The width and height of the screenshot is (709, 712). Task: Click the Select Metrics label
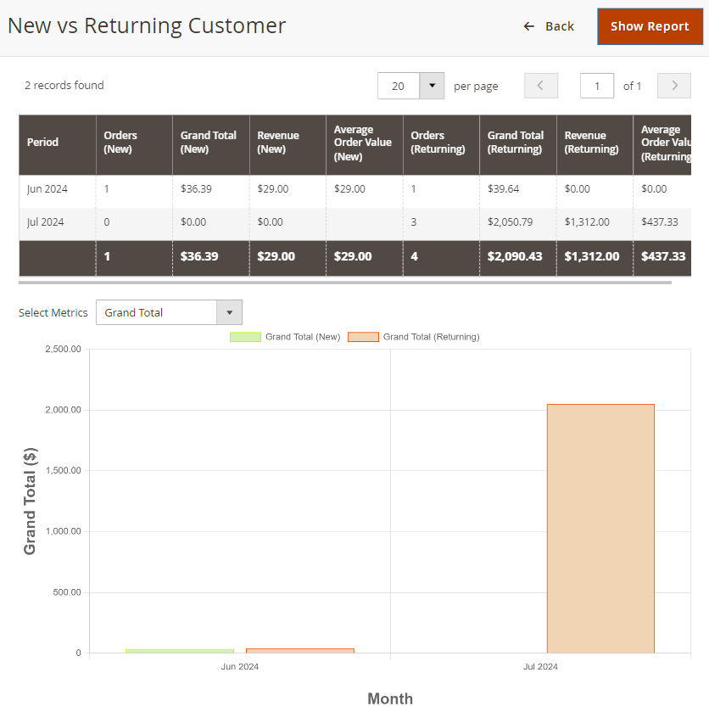[53, 312]
